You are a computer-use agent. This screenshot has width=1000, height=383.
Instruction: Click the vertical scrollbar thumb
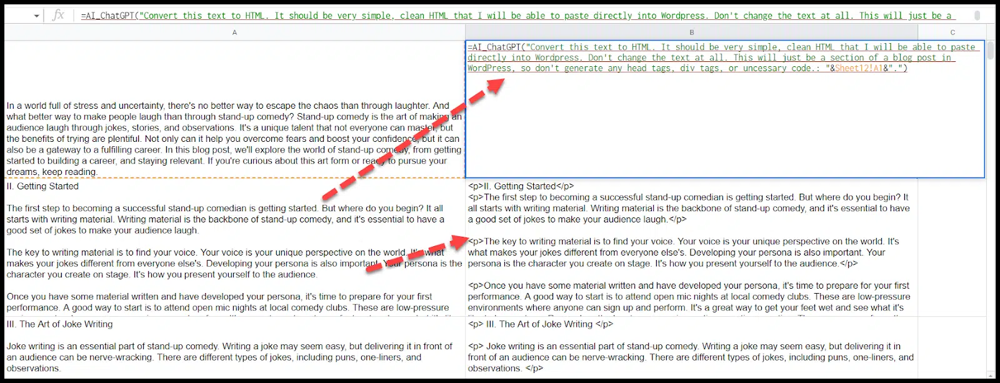[991, 50]
